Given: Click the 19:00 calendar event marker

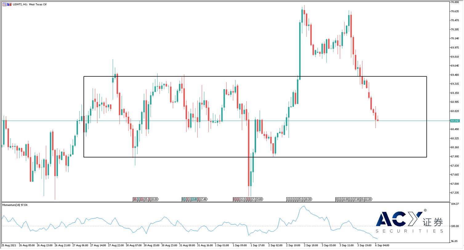Looking at the screenshot, I should [259, 199].
